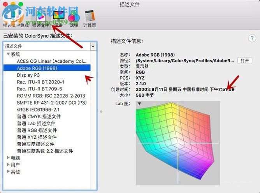Open the 设备 devices toolbar icon
Screen dimensions: 260x193
[x=58, y=19]
